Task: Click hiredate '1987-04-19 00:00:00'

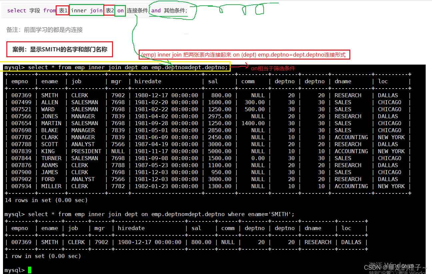Action: pyautogui.click(x=166, y=144)
